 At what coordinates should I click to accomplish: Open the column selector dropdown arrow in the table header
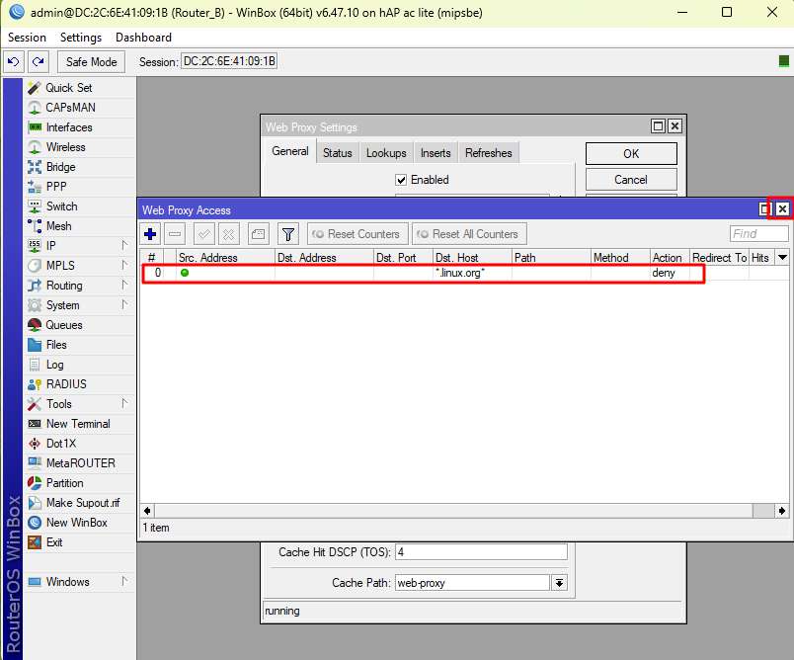tap(783, 257)
